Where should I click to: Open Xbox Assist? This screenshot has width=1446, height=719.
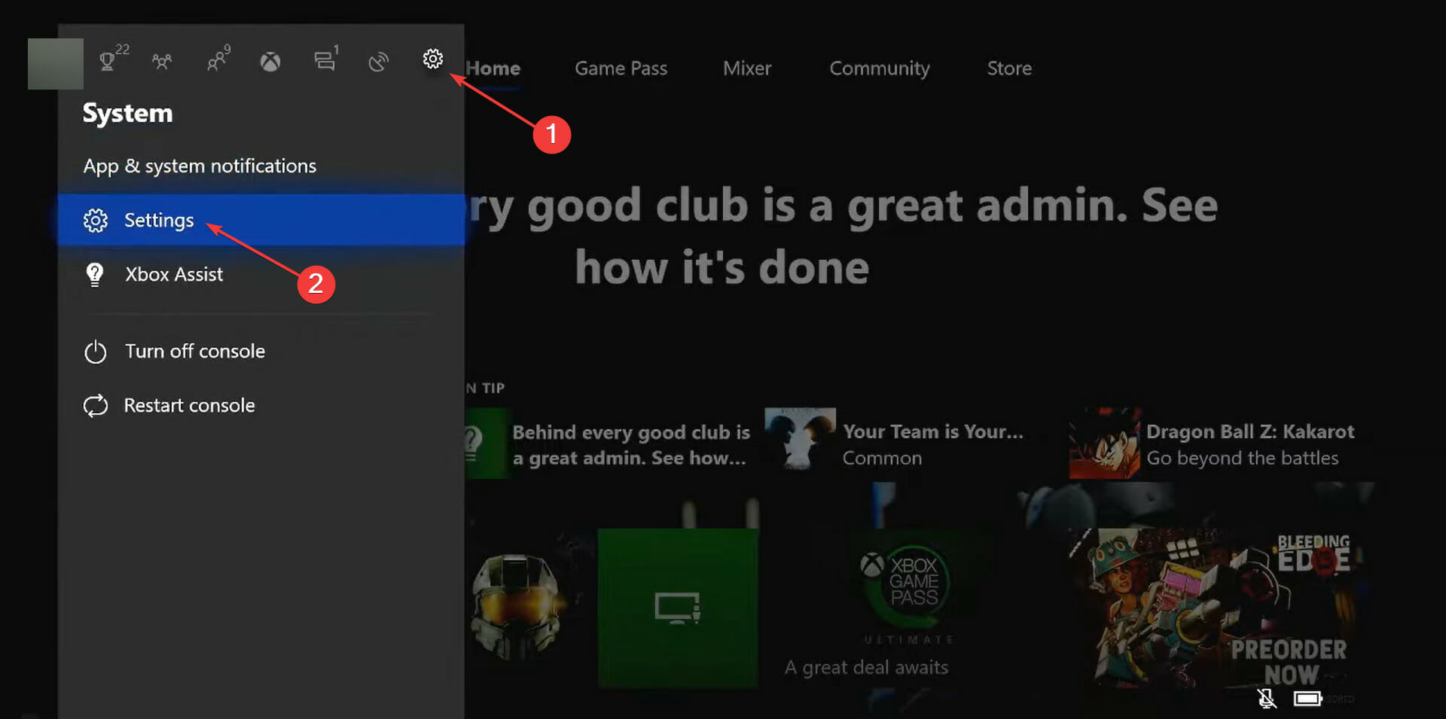[x=174, y=274]
